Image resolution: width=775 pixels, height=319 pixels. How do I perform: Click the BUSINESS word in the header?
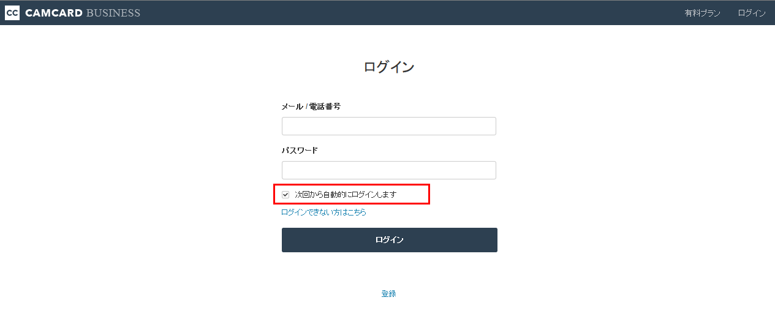(x=113, y=13)
